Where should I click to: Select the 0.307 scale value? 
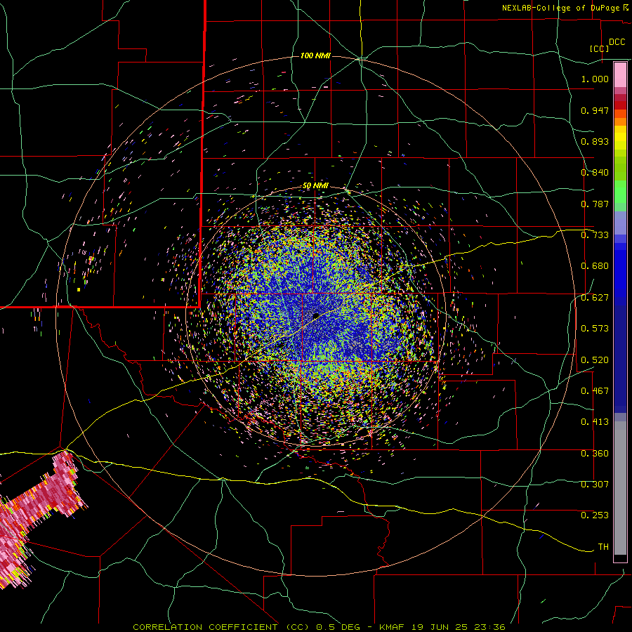click(x=595, y=485)
